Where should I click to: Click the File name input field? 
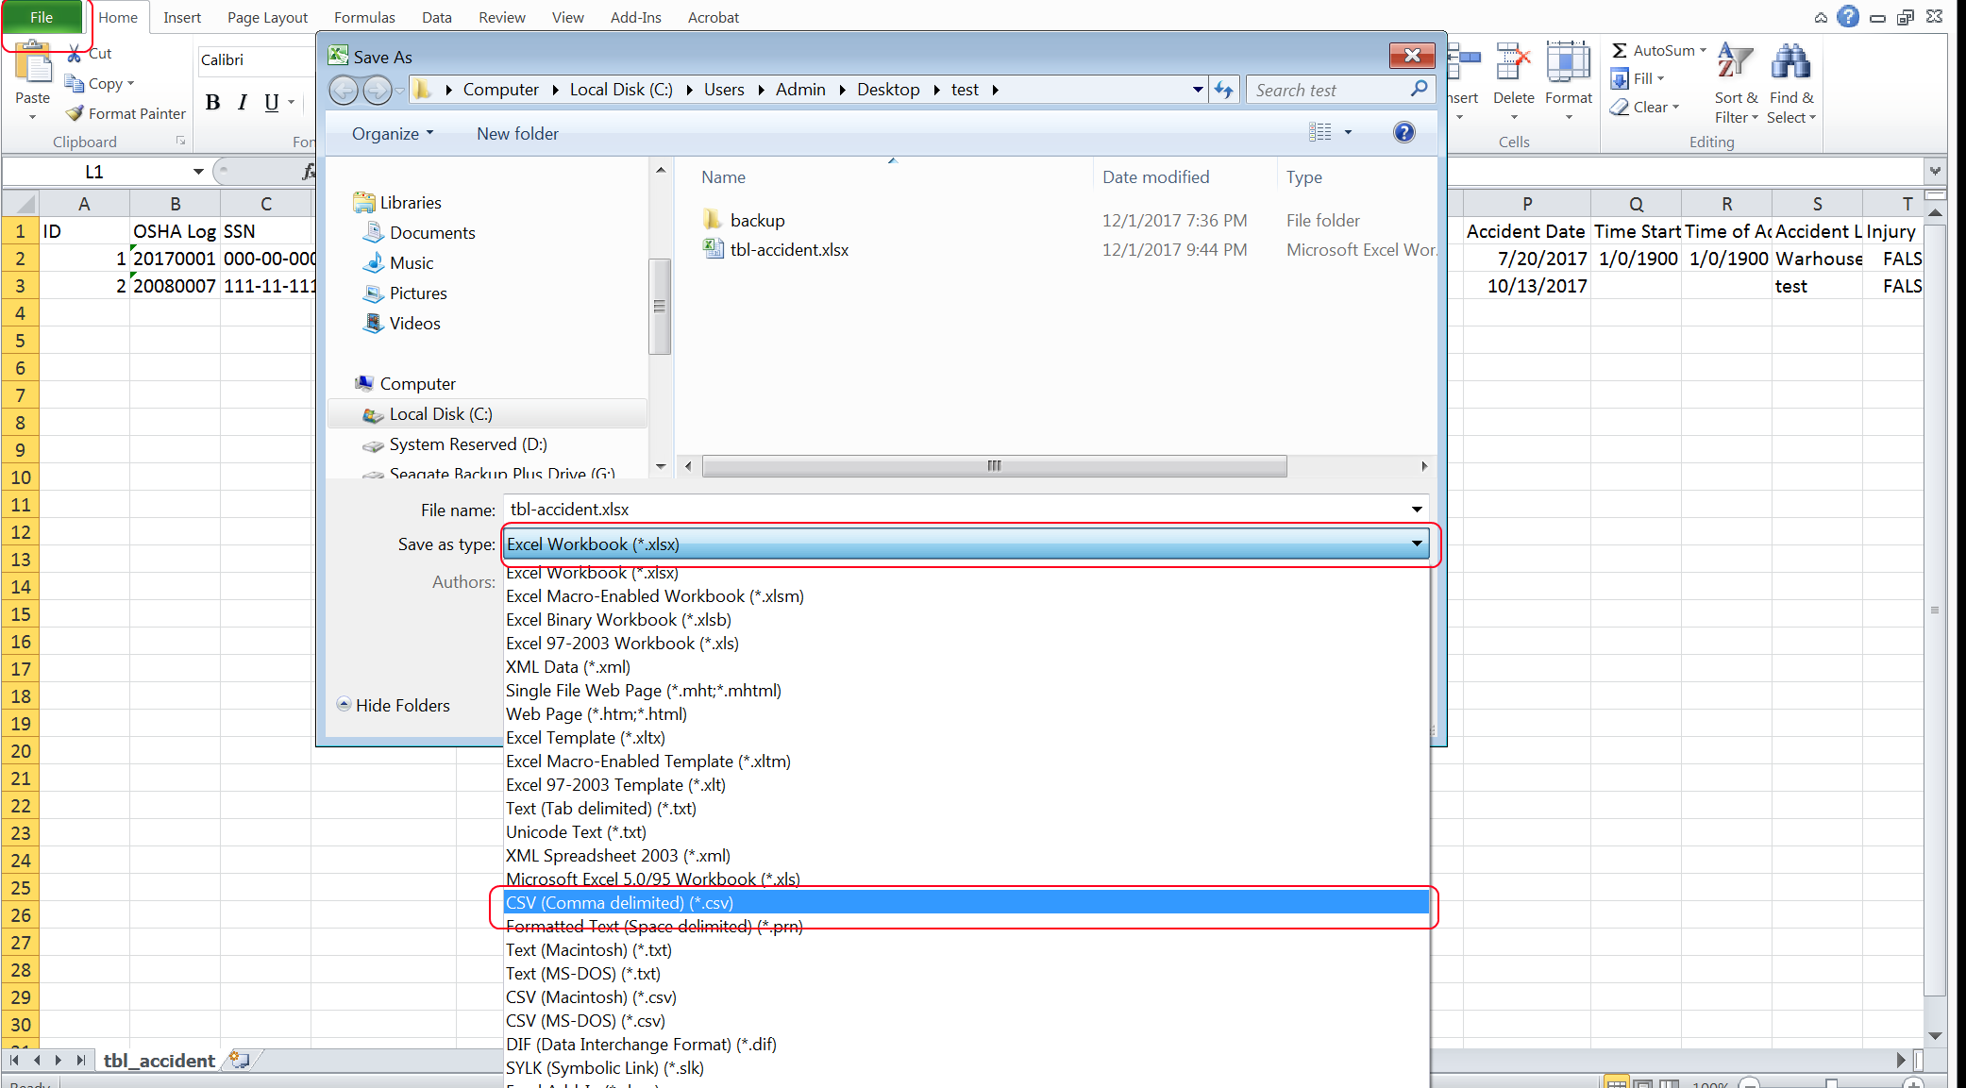pyautogui.click(x=955, y=510)
